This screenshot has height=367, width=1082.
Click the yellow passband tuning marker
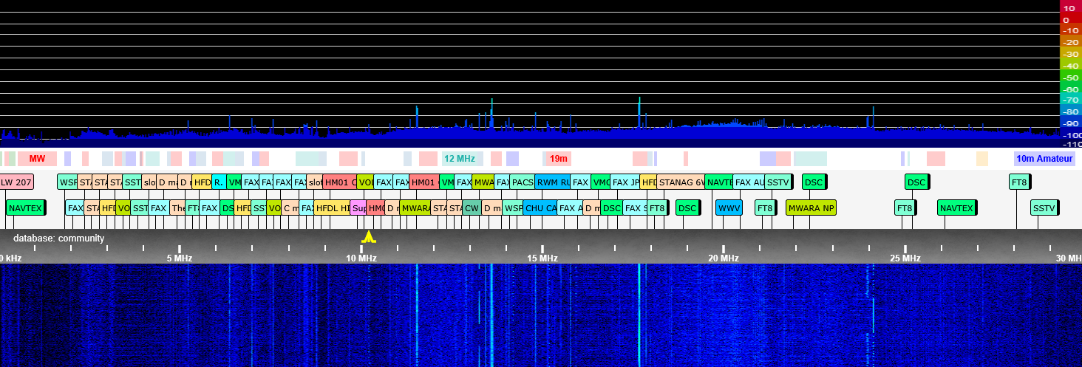(368, 237)
